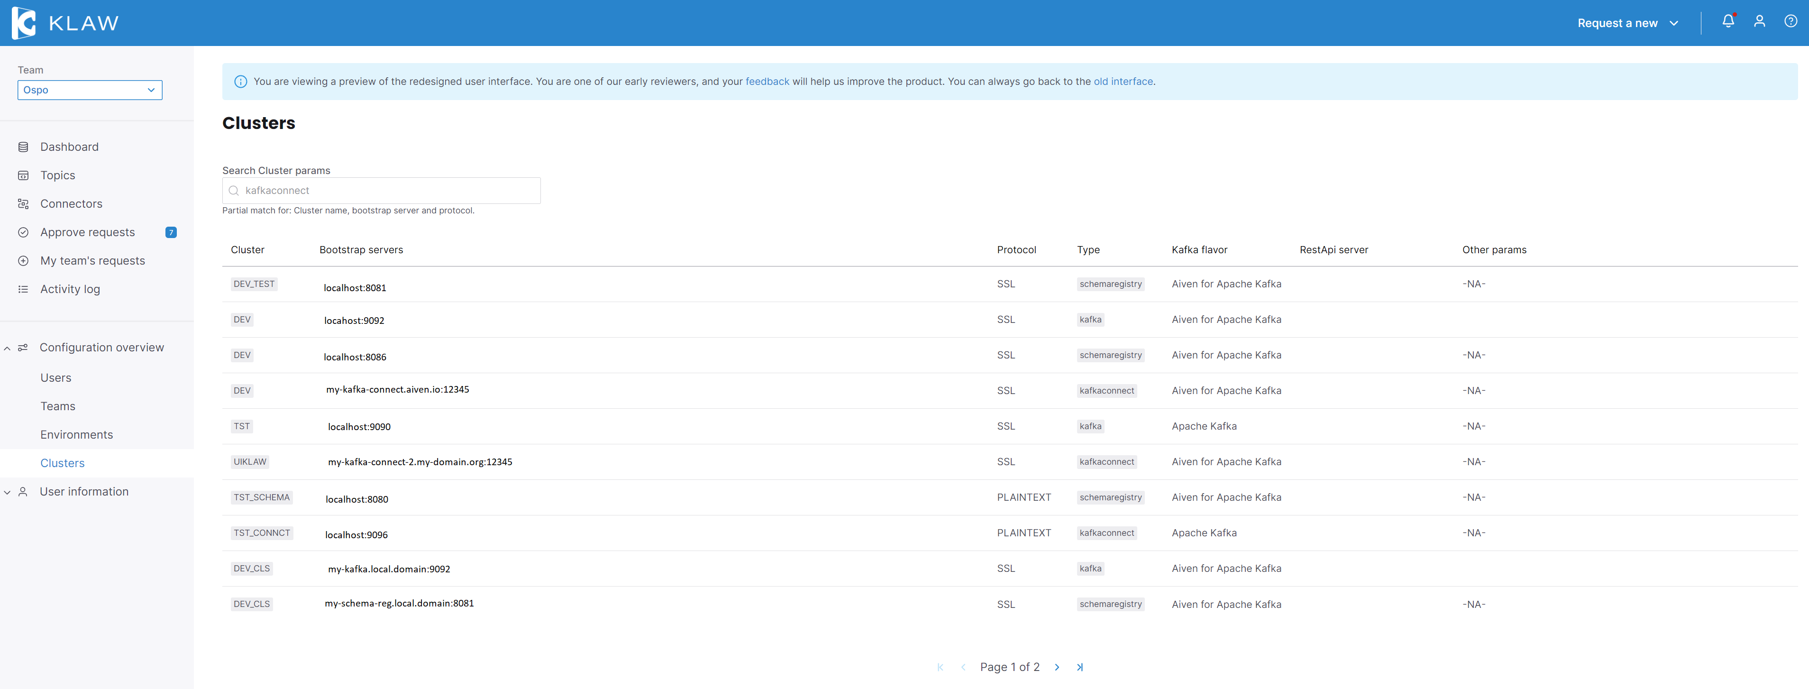1809x689 pixels.
Task: Open the feedback link
Action: click(767, 82)
